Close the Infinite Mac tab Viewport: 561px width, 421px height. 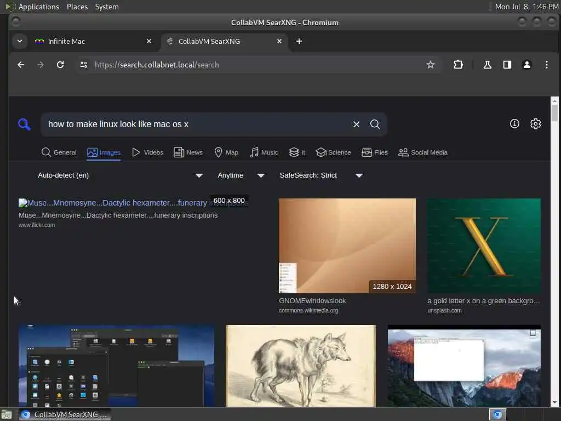[149, 41]
